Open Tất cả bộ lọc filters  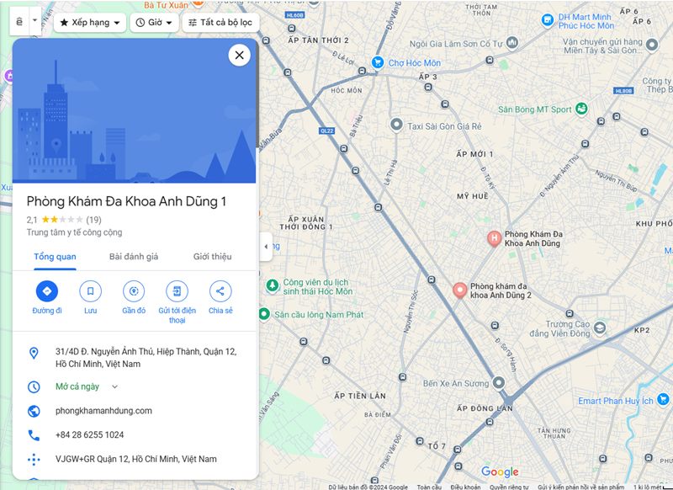coord(220,23)
